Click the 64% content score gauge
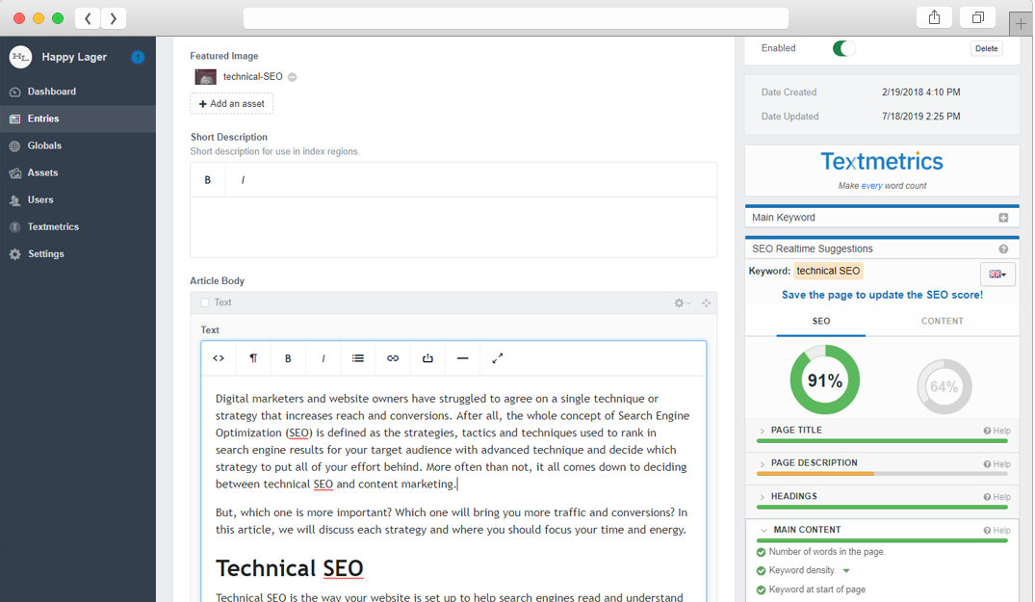This screenshot has height=602, width=1035. (x=944, y=387)
